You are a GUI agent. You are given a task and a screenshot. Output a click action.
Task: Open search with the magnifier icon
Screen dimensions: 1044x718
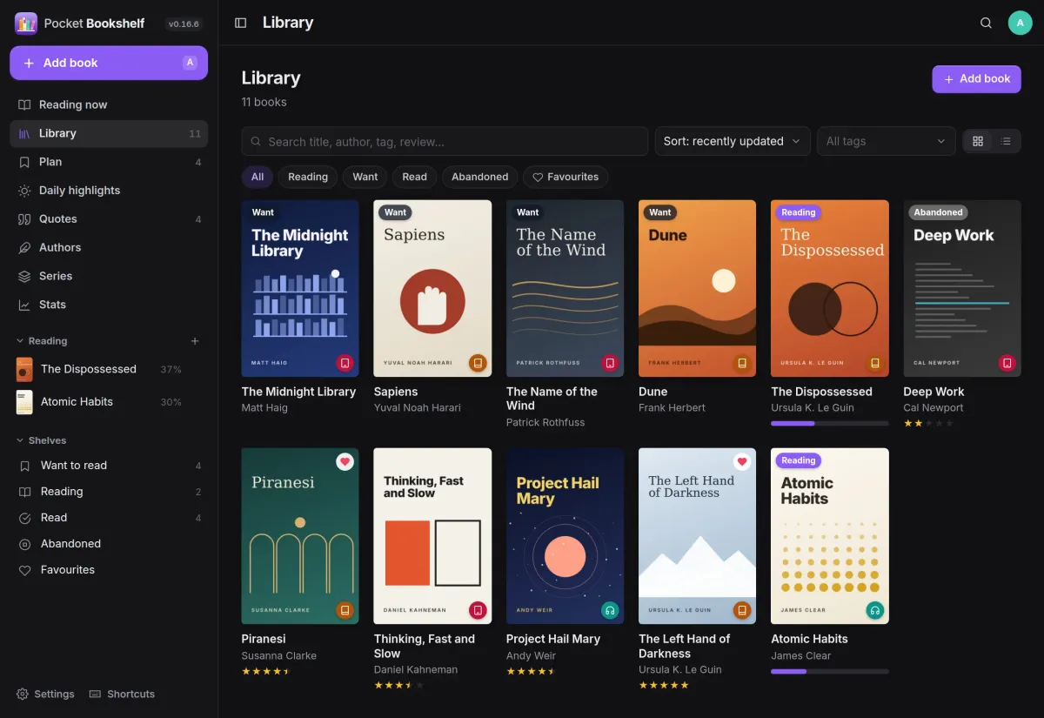tap(986, 23)
